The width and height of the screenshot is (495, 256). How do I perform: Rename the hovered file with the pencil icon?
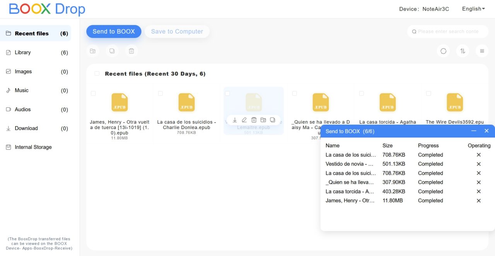[244, 120]
